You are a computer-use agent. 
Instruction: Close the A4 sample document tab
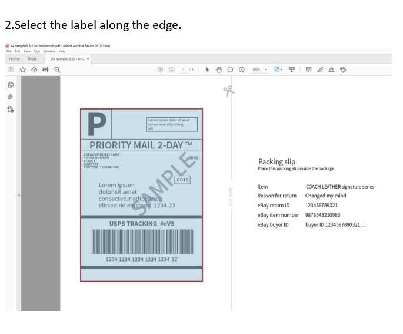(88, 59)
